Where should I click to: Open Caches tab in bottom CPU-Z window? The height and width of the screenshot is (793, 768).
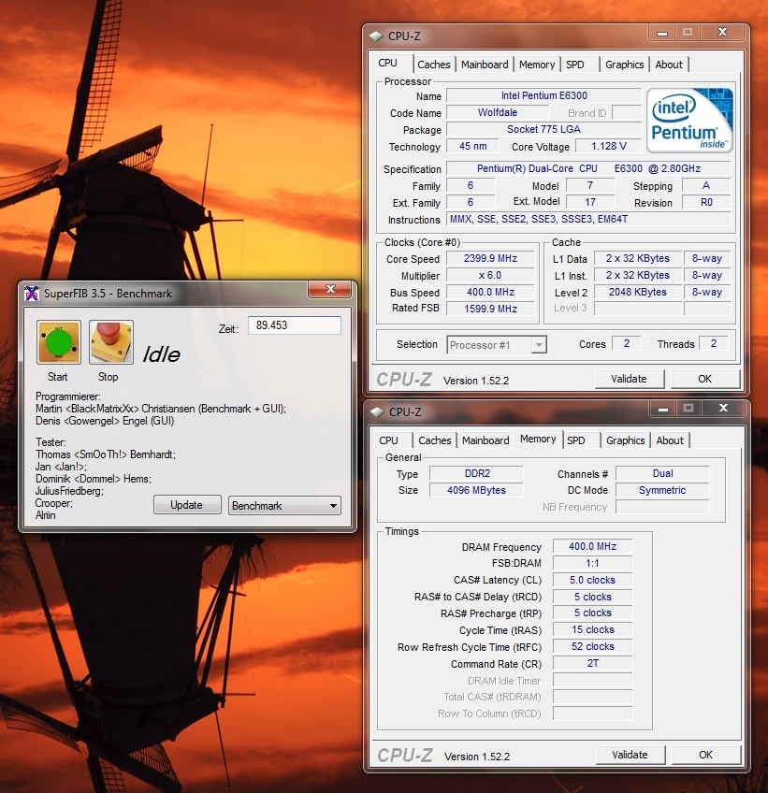pos(435,440)
